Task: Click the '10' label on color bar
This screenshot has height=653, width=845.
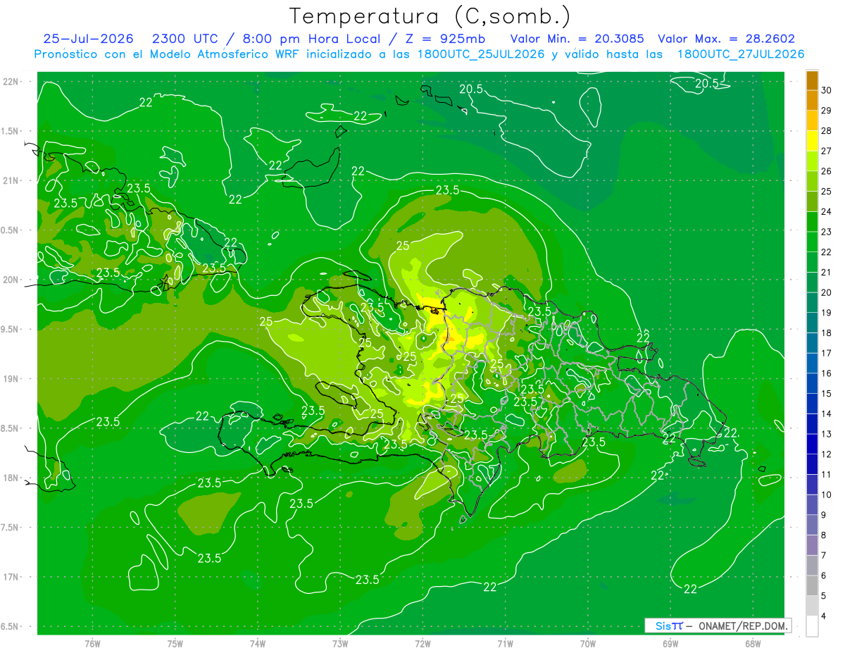Action: tap(826, 495)
